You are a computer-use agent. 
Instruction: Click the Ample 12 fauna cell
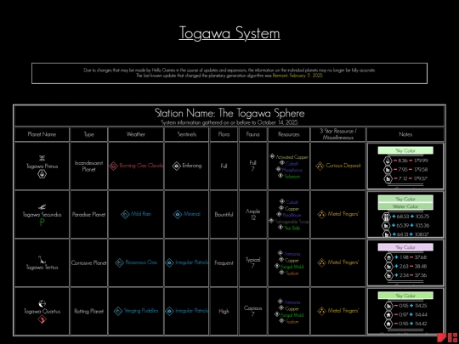(x=253, y=214)
